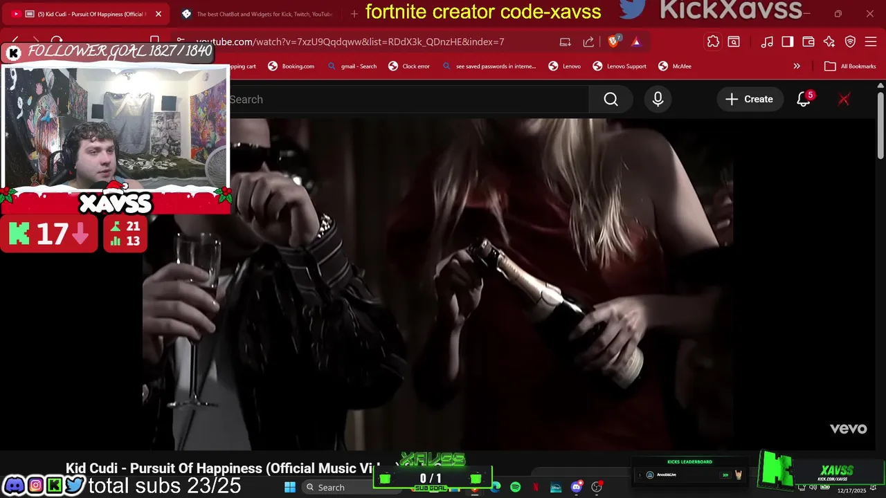Toggle the browser sidebar panel icon

[788, 41]
